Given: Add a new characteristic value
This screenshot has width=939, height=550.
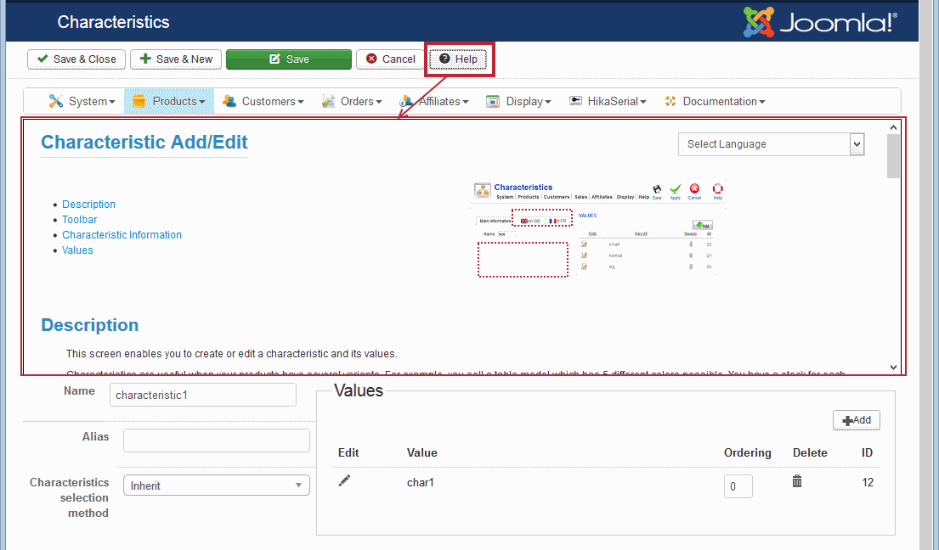Looking at the screenshot, I should coord(857,420).
